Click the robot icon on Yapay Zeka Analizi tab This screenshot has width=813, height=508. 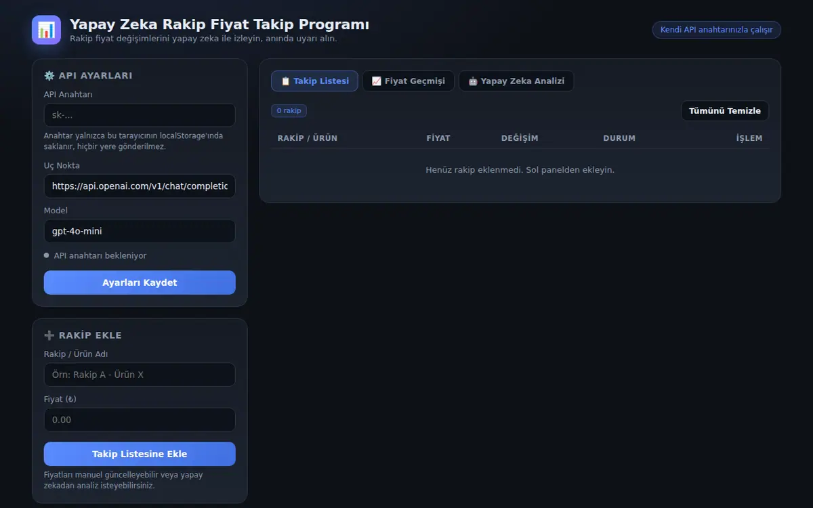tap(473, 81)
